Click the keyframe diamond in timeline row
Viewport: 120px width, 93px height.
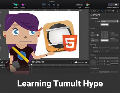(30, 67)
